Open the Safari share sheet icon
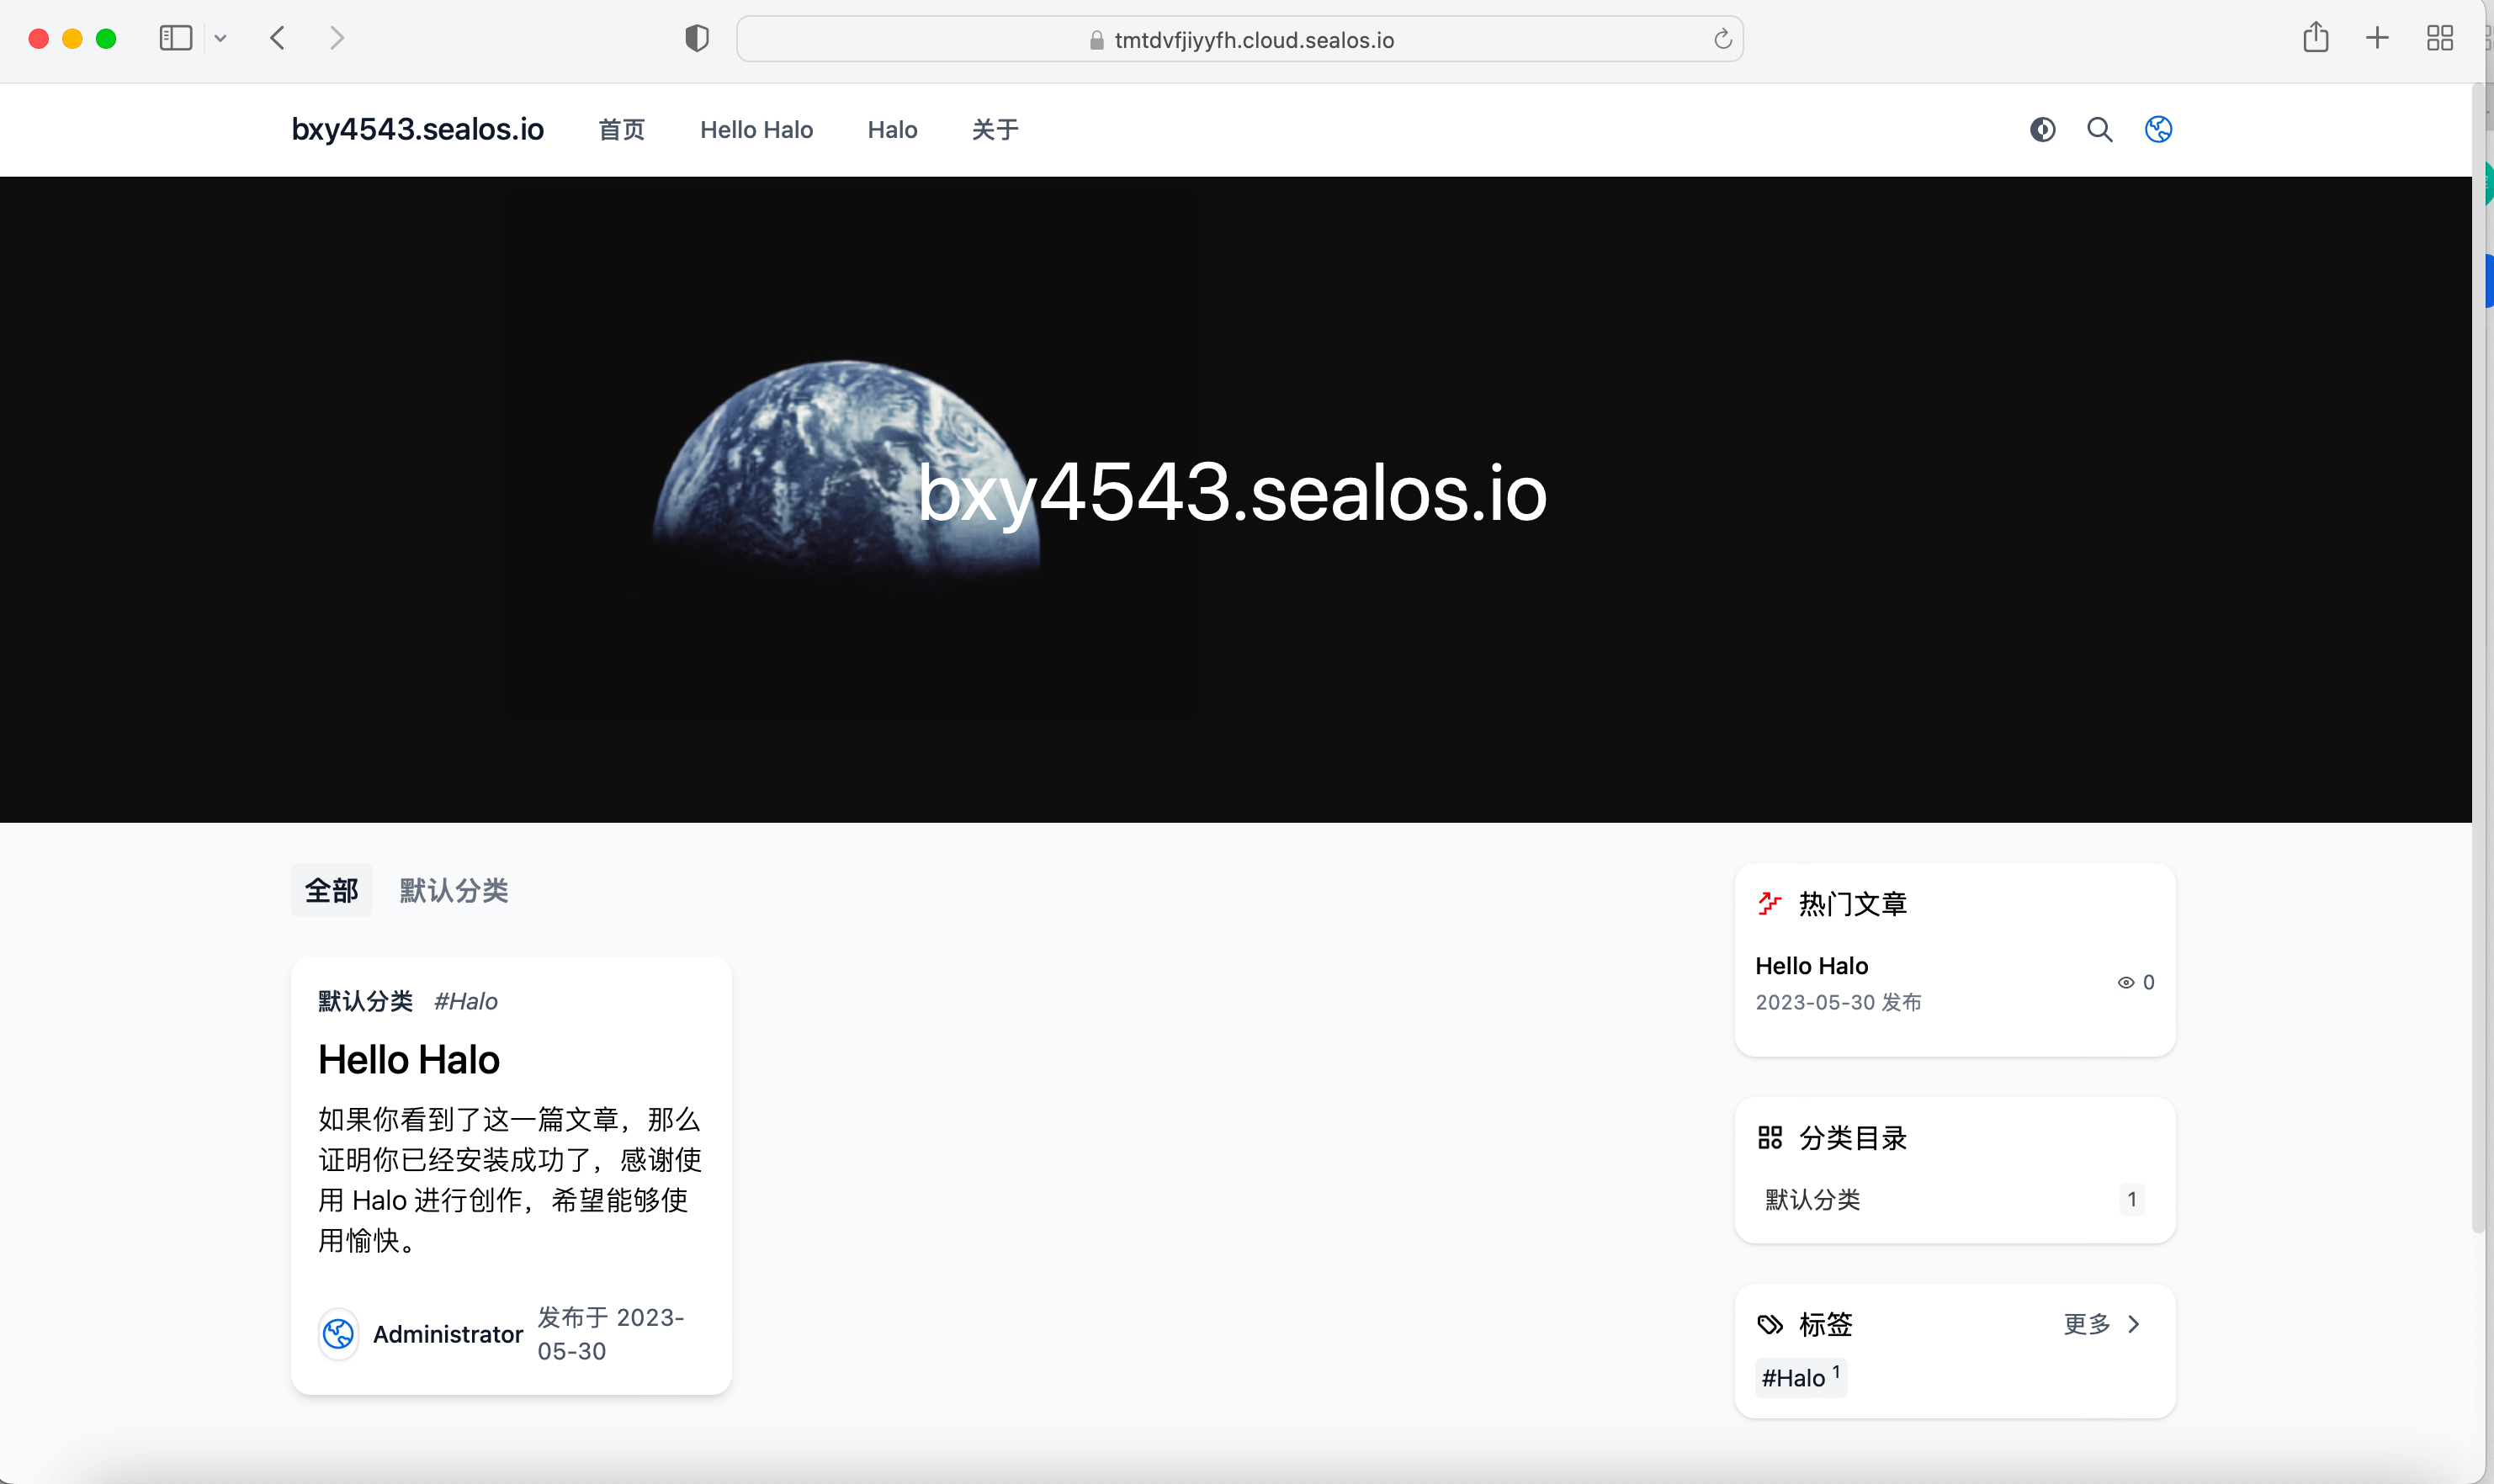The image size is (2494, 1484). point(2315,39)
